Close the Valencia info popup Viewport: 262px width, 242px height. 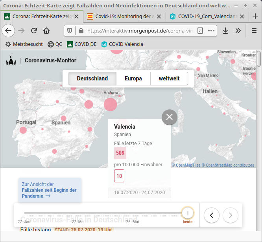[170, 117]
